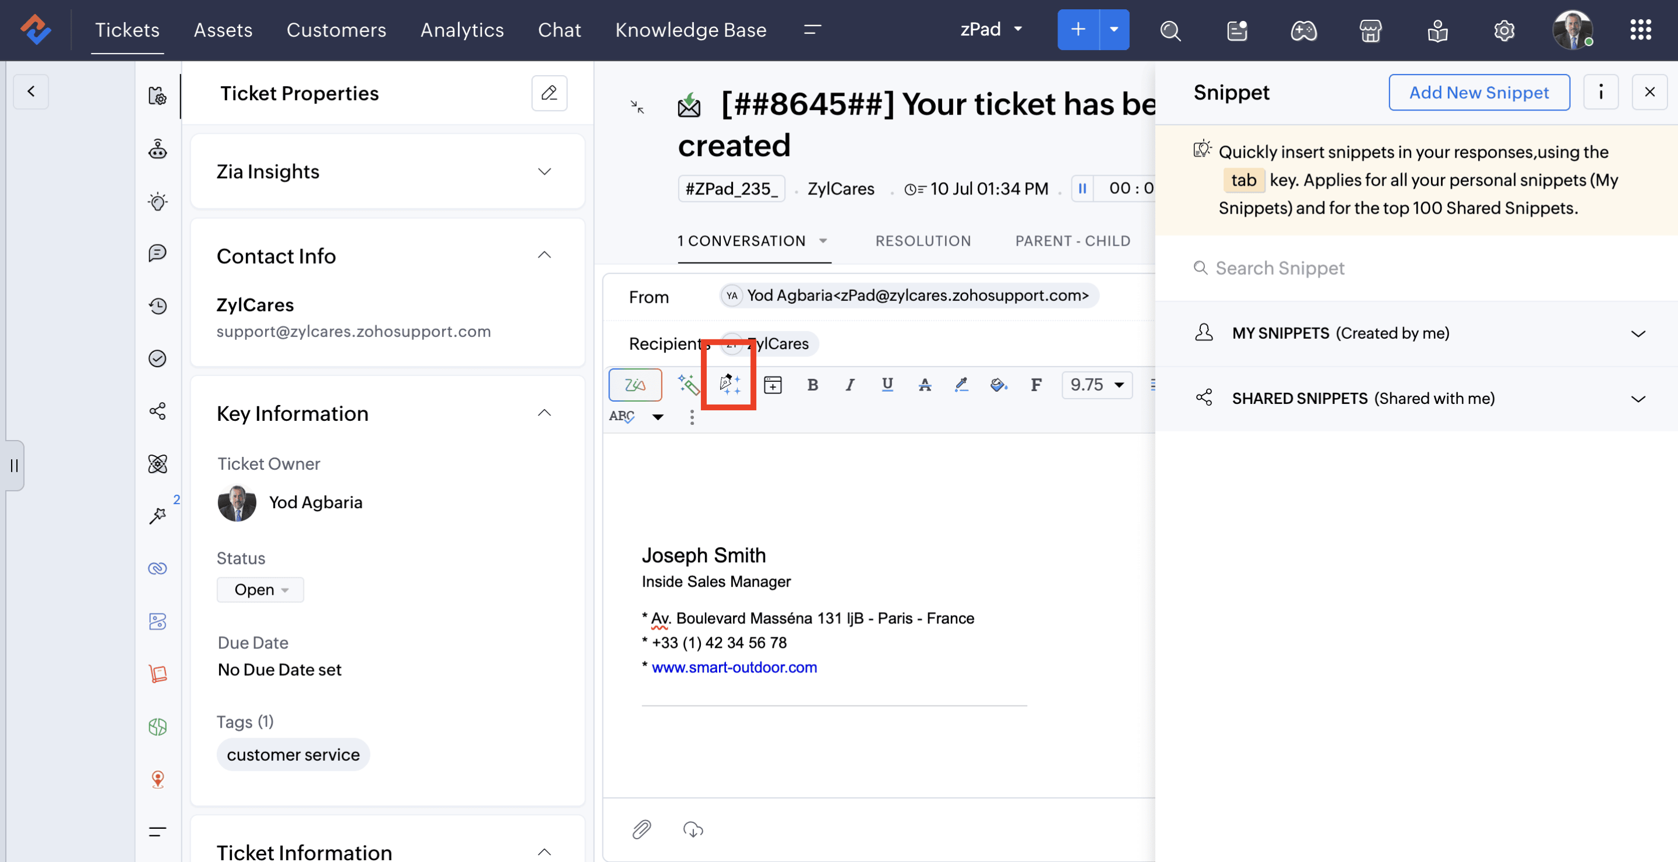1678x862 pixels.
Task: Open the www.smart-outdoor.com link
Action: click(x=734, y=667)
